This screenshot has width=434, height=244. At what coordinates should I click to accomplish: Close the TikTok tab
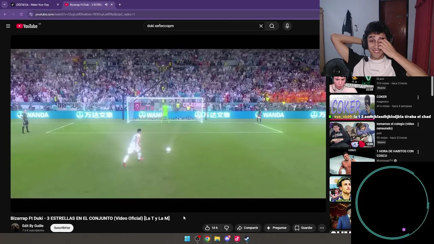point(58,5)
